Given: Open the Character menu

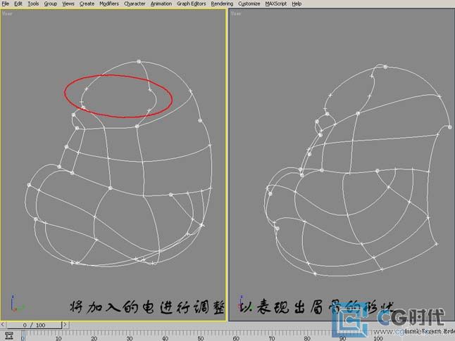Looking at the screenshot, I should pyautogui.click(x=135, y=4).
